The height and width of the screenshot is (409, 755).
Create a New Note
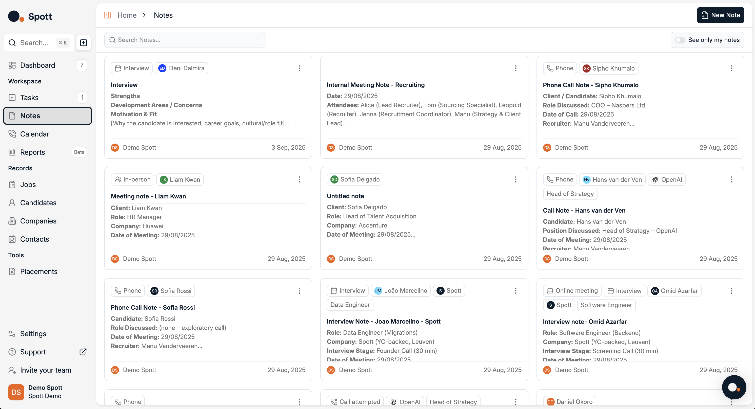(720, 15)
